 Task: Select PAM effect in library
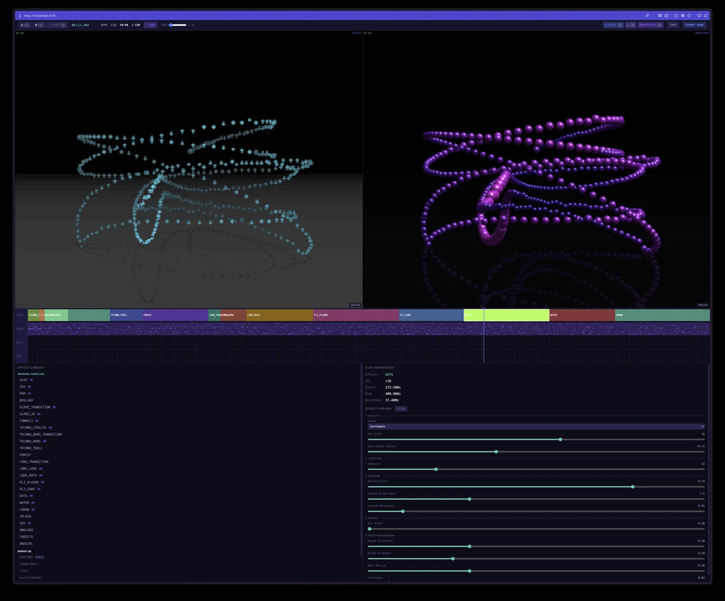pyautogui.click(x=22, y=394)
